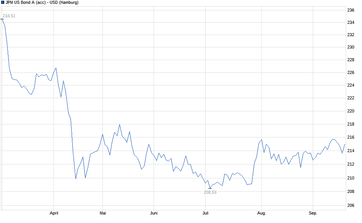Screen dimensions: 362x223
Task: Click the chart title JPM US Bond A (acc) - USD (Hamburg)
Action: 42,3
